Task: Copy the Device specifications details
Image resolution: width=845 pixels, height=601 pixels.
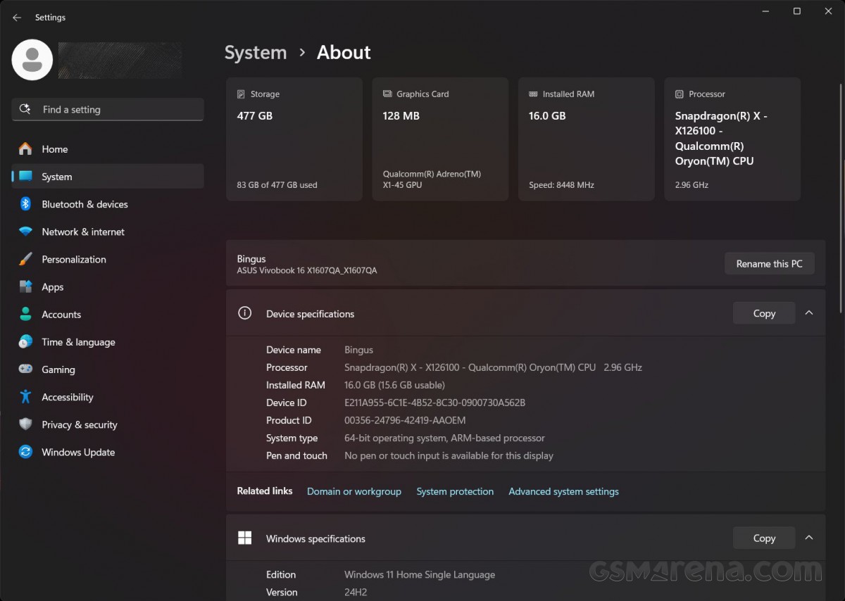Action: point(763,313)
